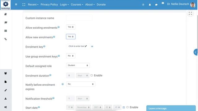Reveal the enrolment key with eye icon
Viewport: 198px width, 111px height.
[92, 47]
